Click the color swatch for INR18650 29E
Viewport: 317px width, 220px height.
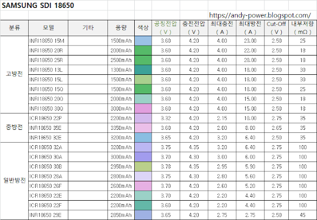pos(143,215)
